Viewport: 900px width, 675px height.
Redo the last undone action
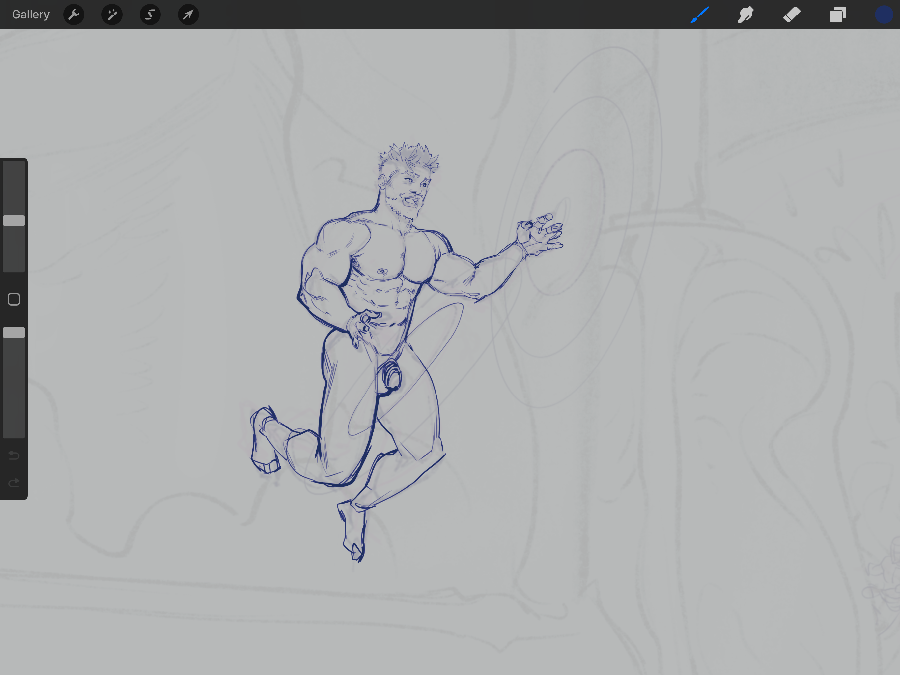(14, 483)
